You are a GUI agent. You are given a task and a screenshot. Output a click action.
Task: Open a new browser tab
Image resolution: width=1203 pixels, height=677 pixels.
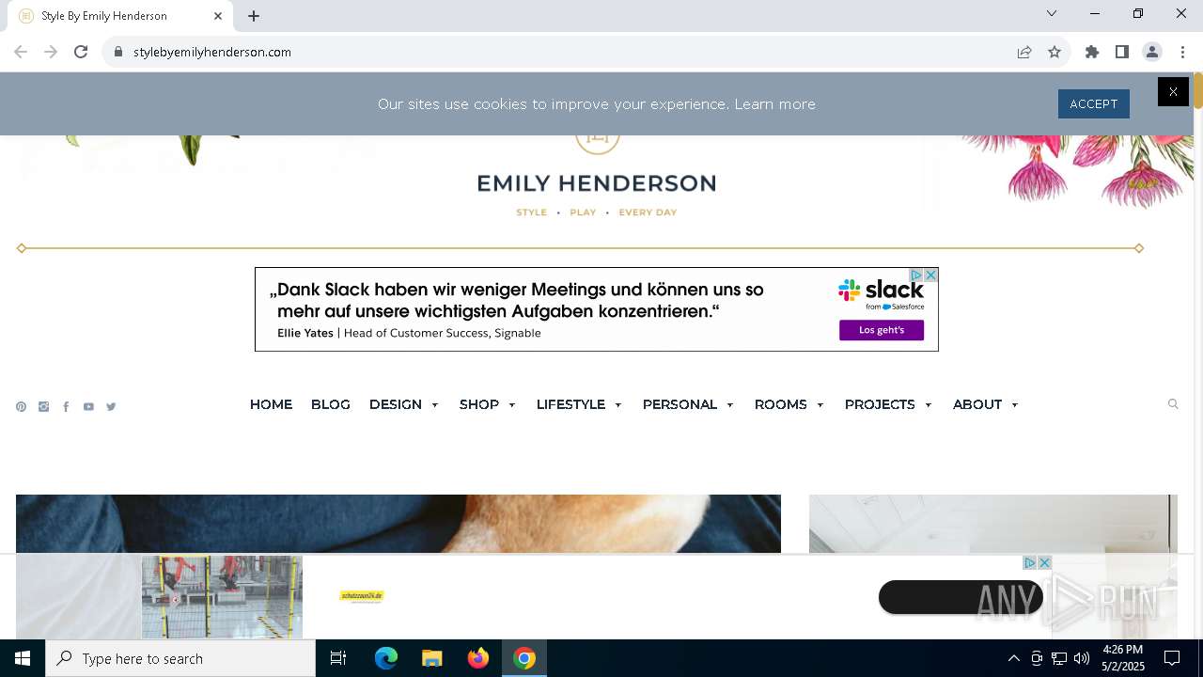(x=254, y=16)
